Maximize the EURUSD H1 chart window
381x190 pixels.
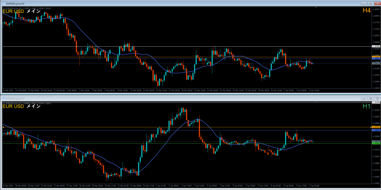[x=371, y=98]
